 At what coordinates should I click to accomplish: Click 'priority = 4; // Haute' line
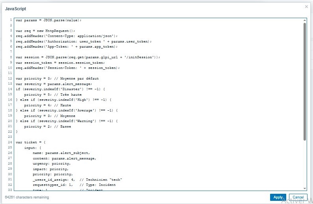point(48,105)
